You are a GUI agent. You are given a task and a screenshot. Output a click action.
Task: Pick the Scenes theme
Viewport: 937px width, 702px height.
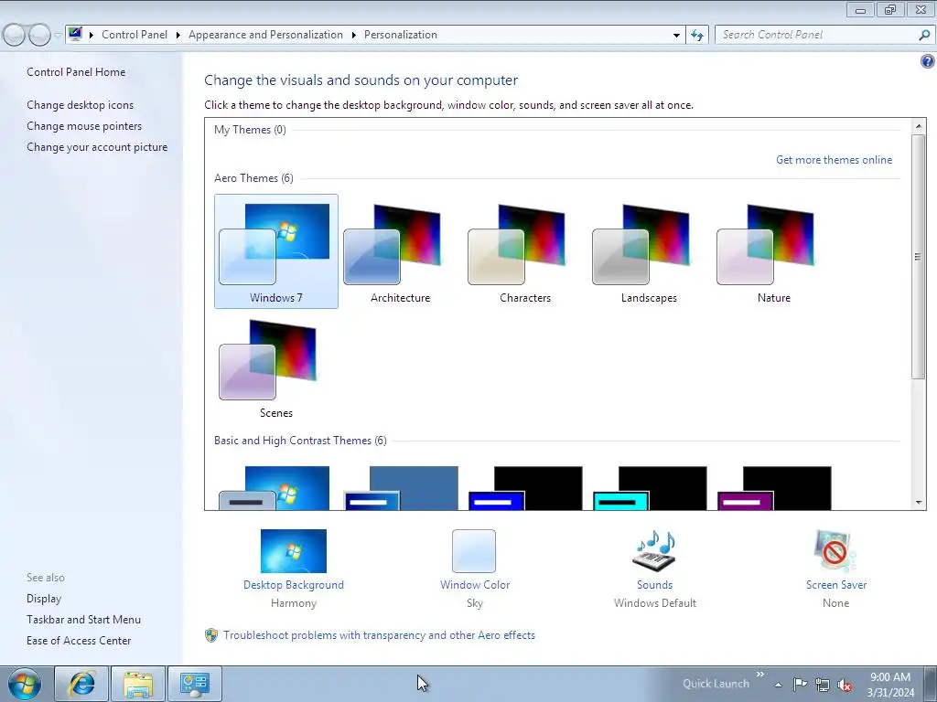tap(276, 367)
